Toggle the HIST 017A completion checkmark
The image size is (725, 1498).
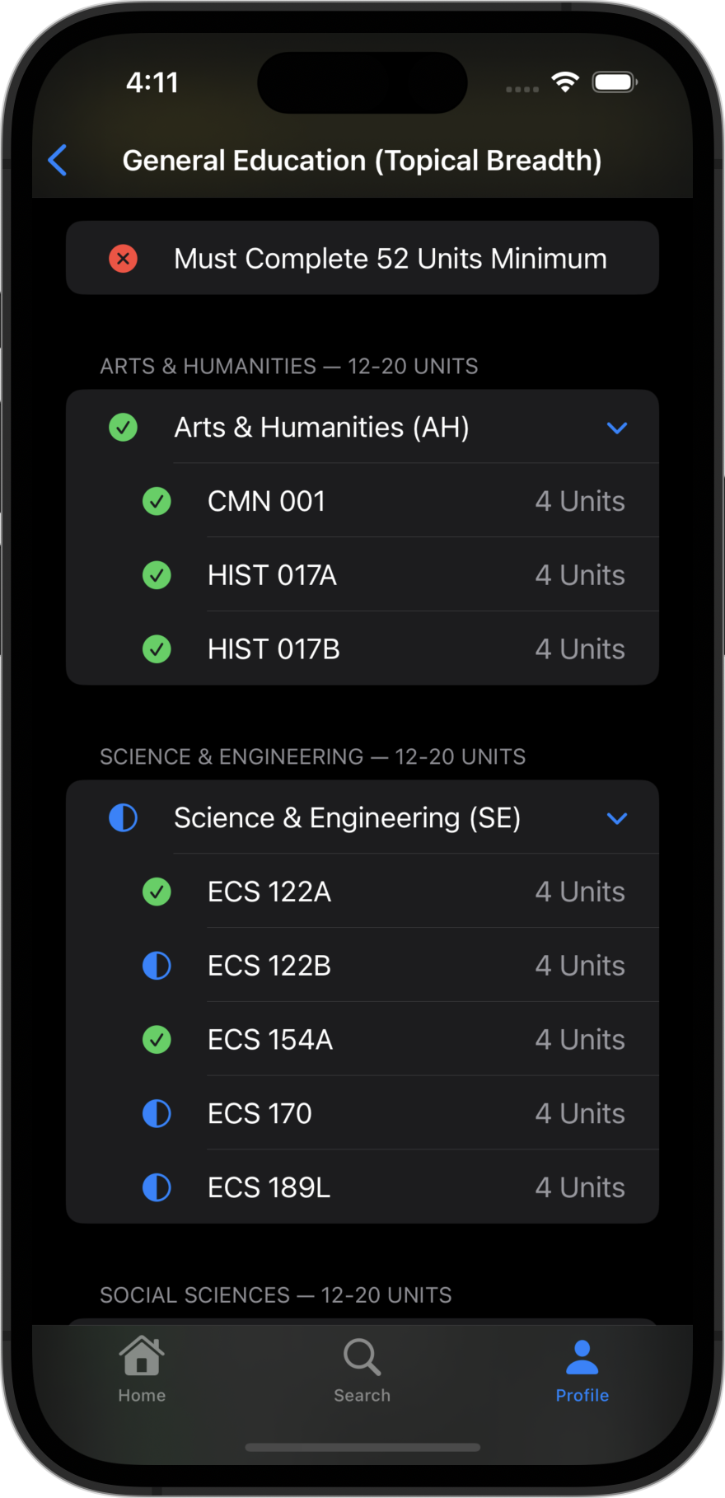coord(157,575)
